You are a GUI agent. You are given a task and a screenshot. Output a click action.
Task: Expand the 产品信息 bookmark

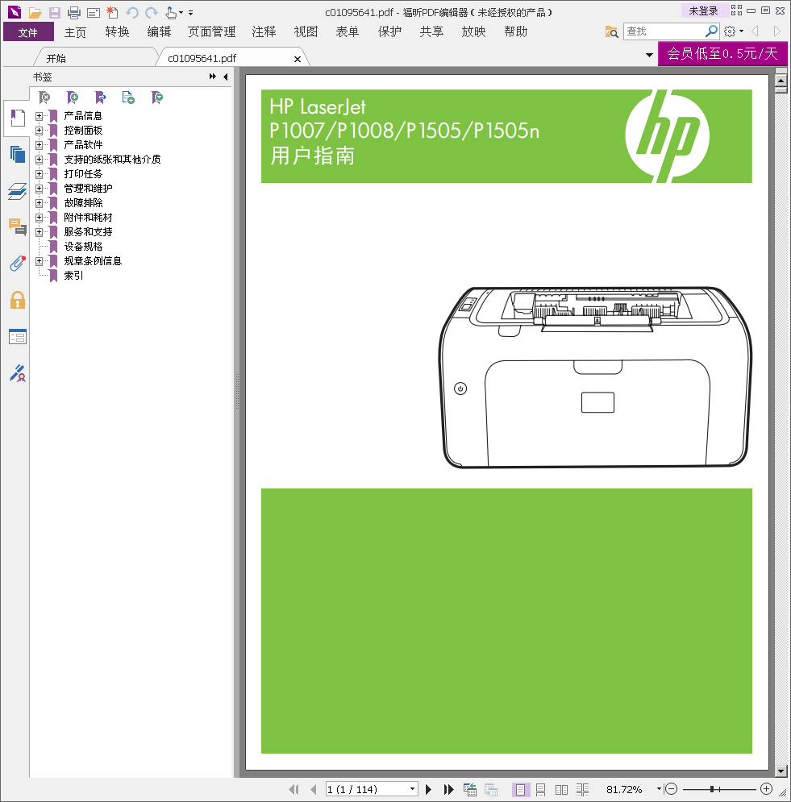click(x=39, y=116)
